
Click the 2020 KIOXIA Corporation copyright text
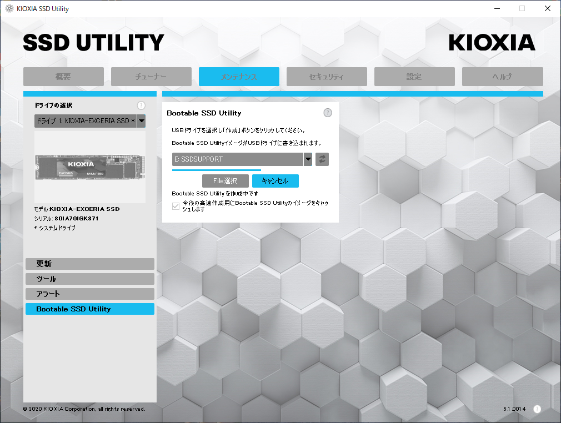pyautogui.click(x=84, y=409)
